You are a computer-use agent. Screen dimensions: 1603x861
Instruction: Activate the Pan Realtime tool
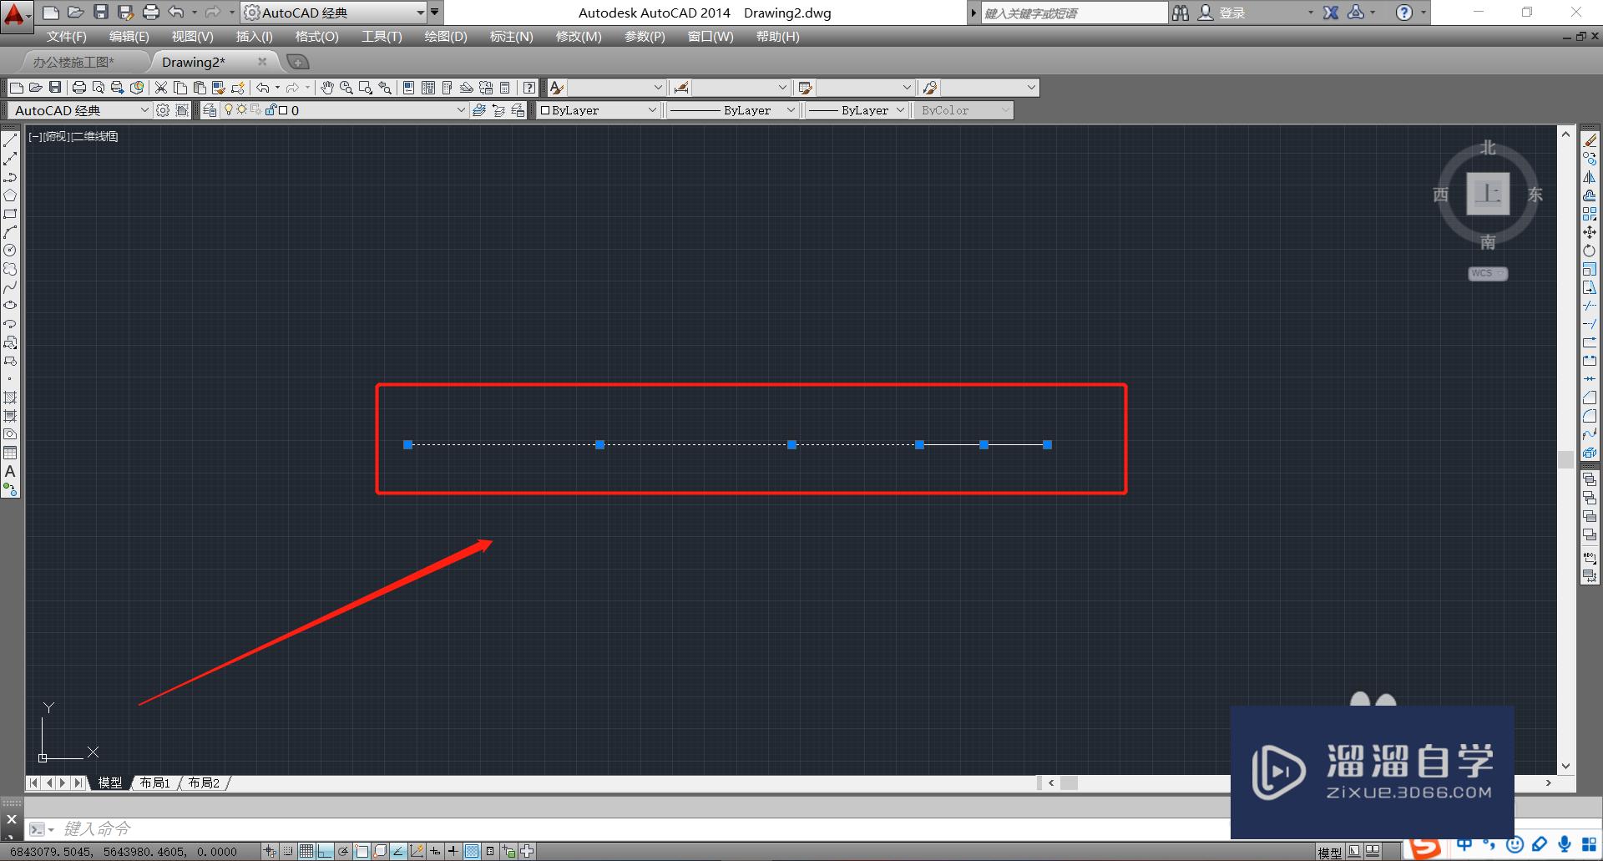(x=327, y=87)
